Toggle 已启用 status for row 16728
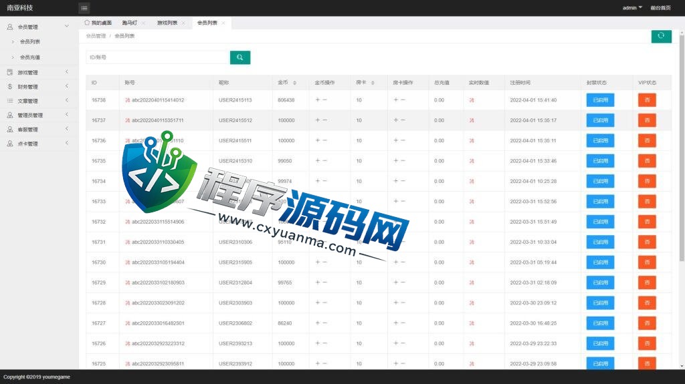Viewport: 685px width, 384px height. click(x=600, y=303)
